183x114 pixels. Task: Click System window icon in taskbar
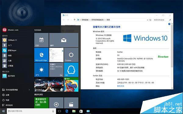(x=88, y=111)
